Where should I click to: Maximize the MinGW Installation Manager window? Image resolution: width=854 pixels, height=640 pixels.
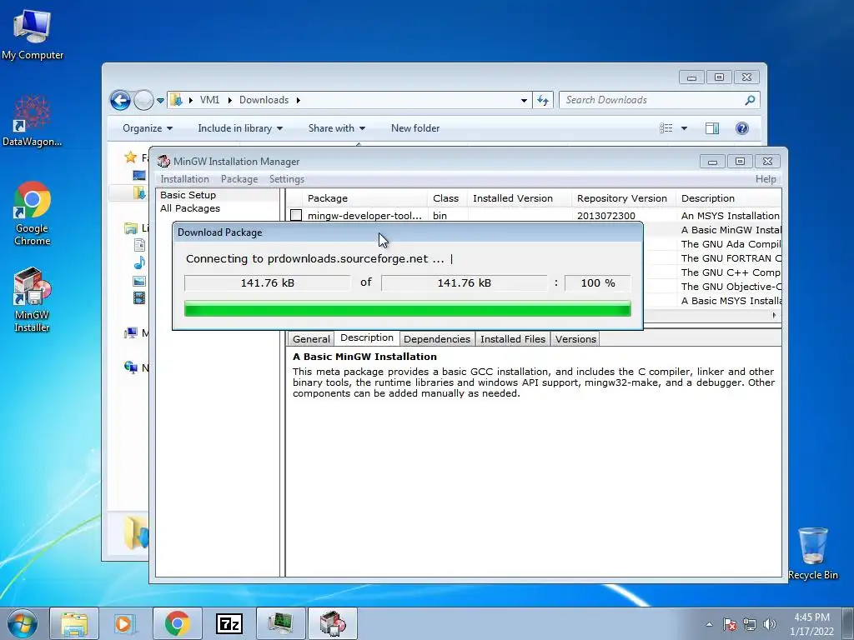click(740, 161)
